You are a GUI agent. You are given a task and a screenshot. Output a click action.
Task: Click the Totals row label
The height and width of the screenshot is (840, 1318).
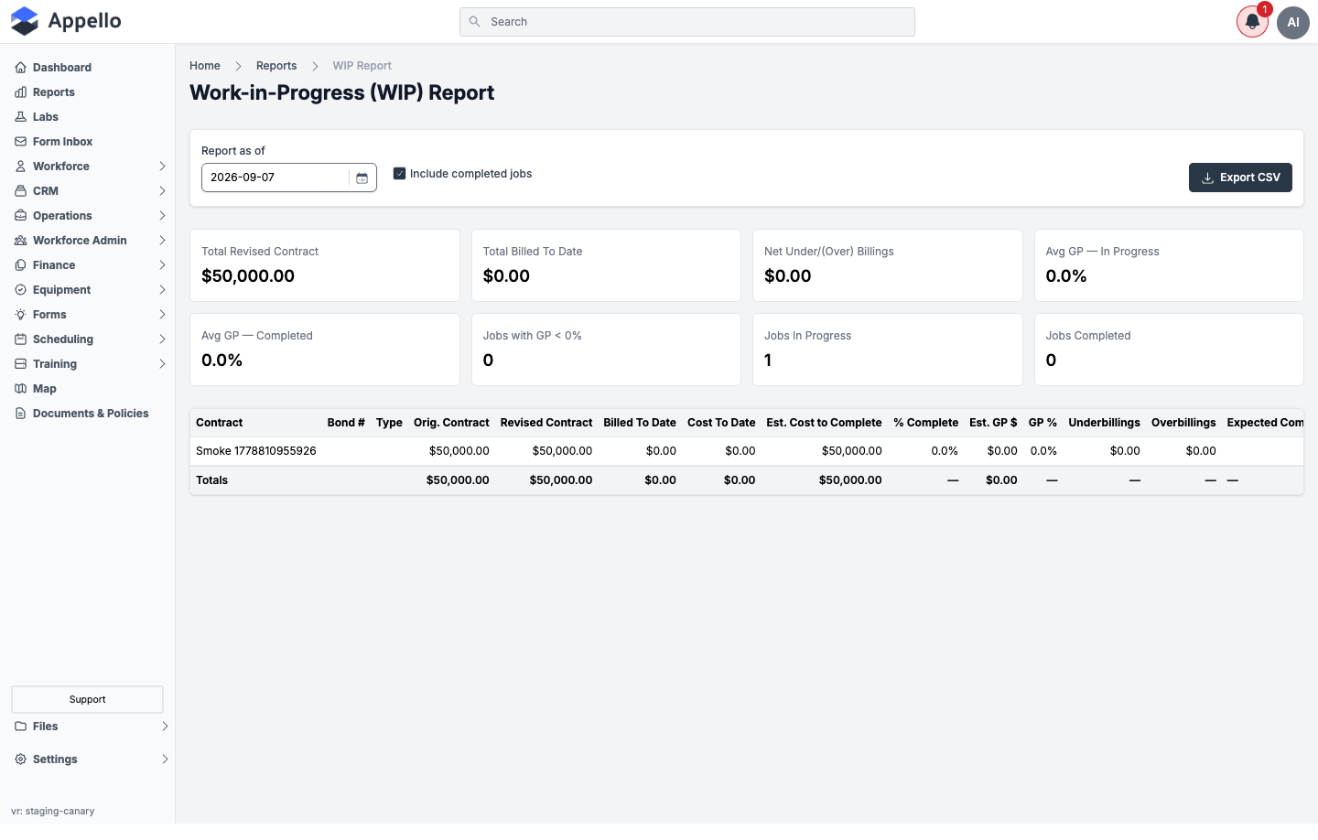[212, 480]
